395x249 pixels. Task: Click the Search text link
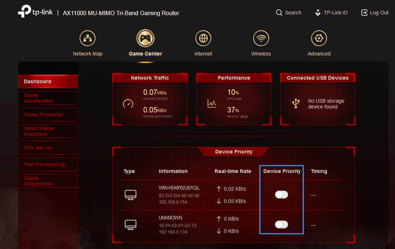click(293, 12)
